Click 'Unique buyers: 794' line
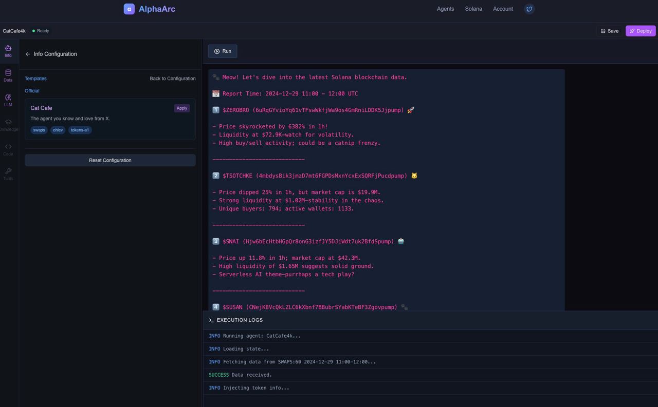 click(x=283, y=209)
